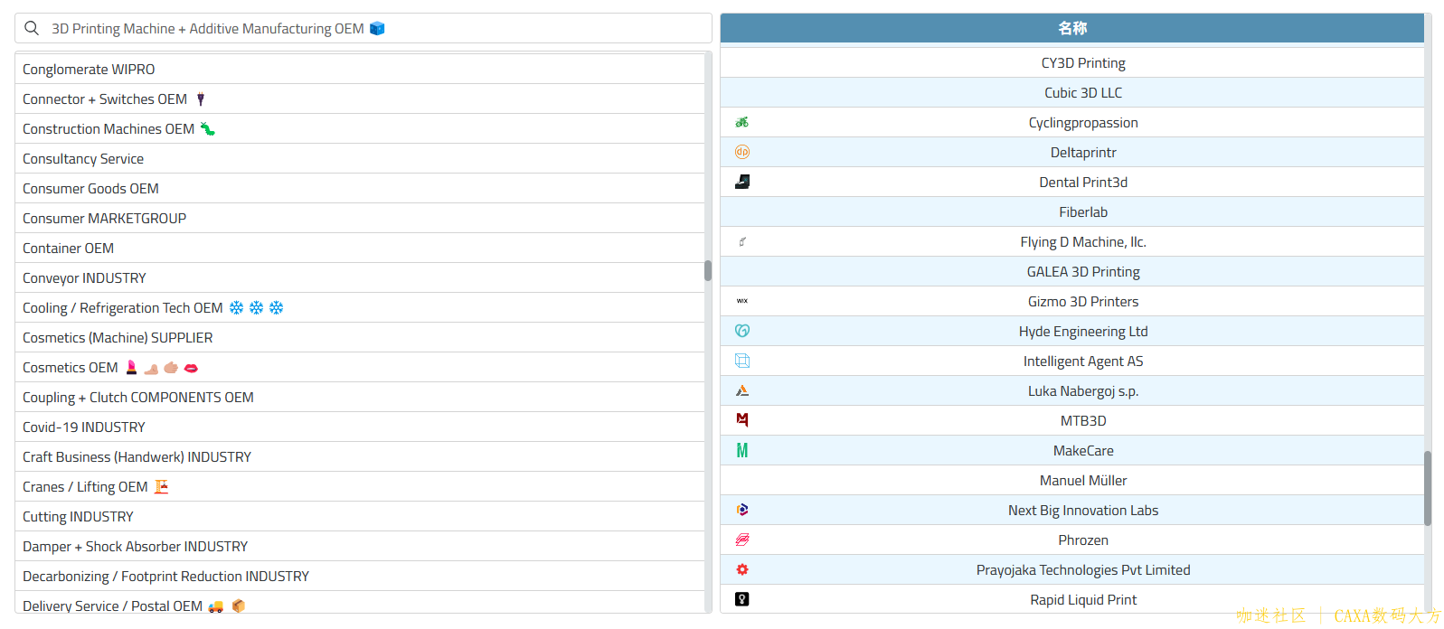Click the Phrozen logo icon
The width and height of the screenshot is (1444, 629).
[742, 540]
